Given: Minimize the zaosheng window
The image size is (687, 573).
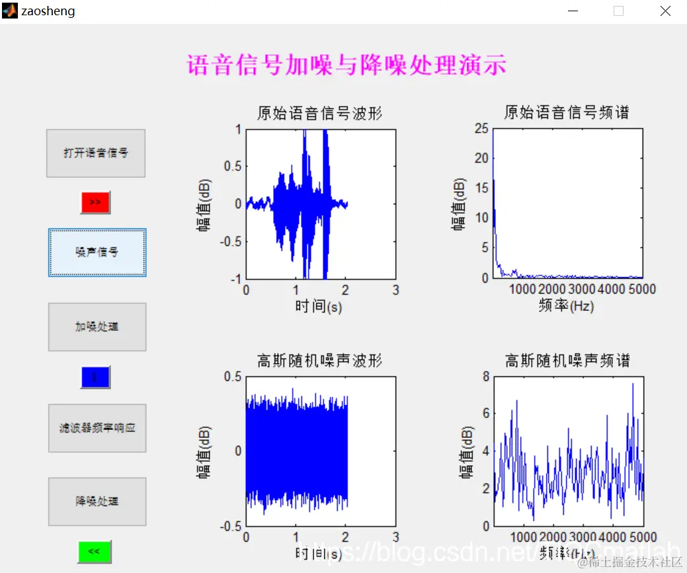Looking at the screenshot, I should click(573, 11).
